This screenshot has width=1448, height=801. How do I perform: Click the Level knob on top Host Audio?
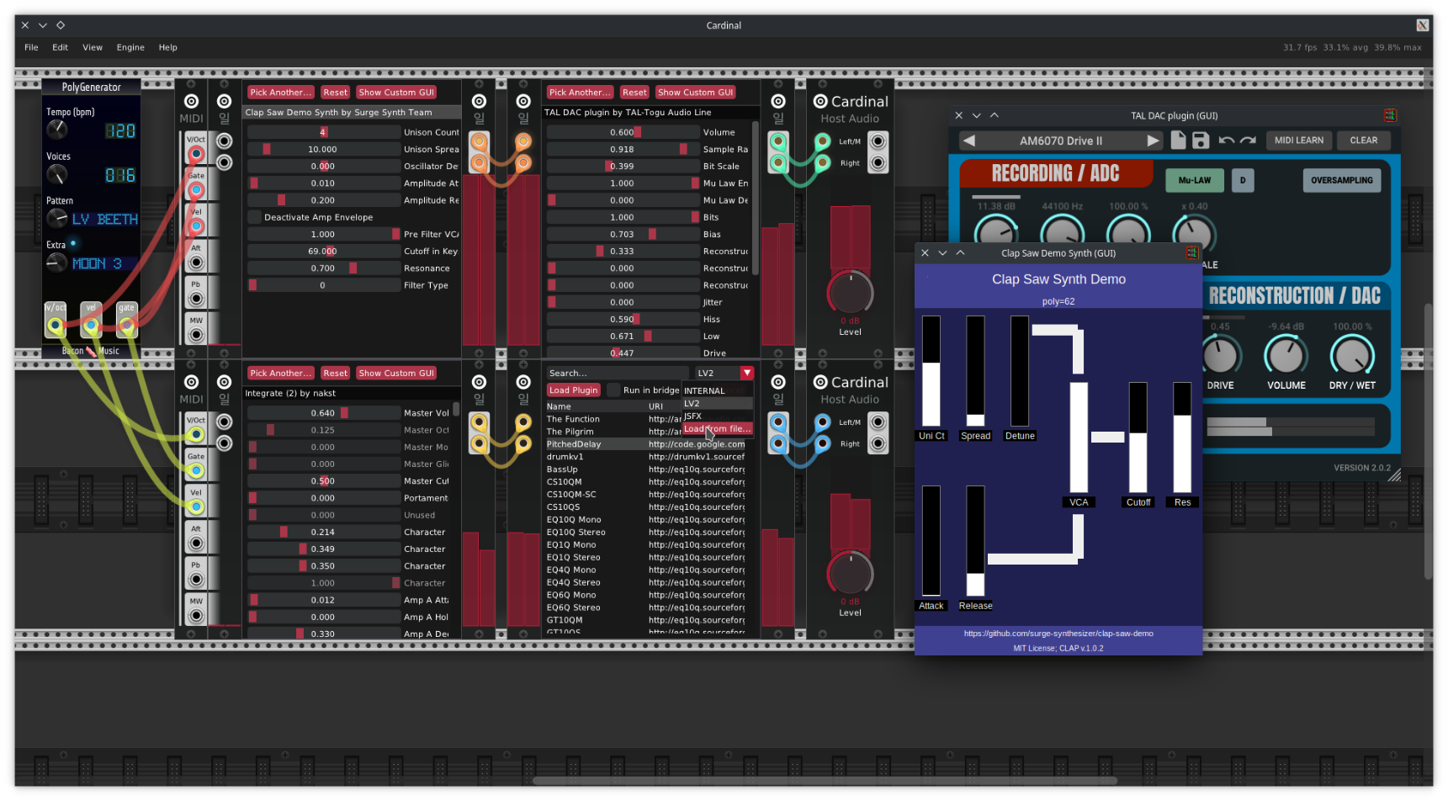click(850, 293)
